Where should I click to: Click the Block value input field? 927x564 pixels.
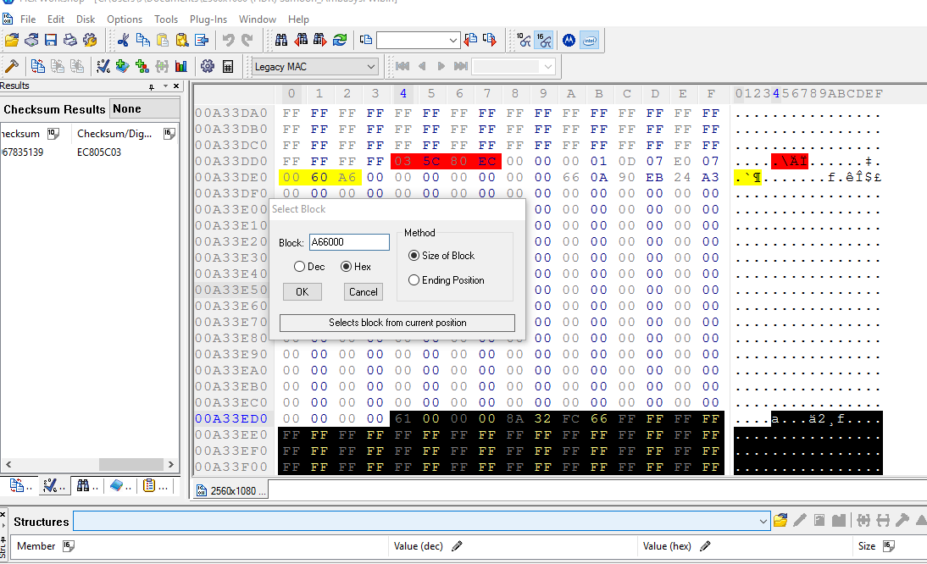[349, 242]
